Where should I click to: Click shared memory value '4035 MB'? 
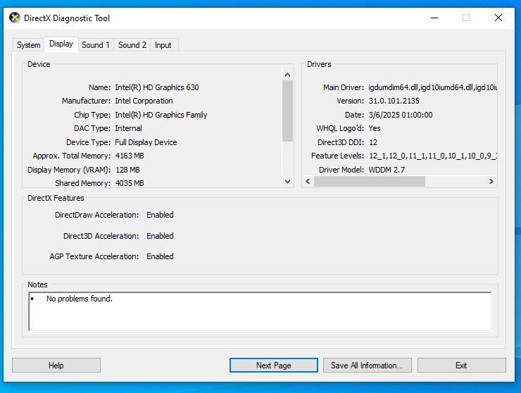click(x=130, y=183)
